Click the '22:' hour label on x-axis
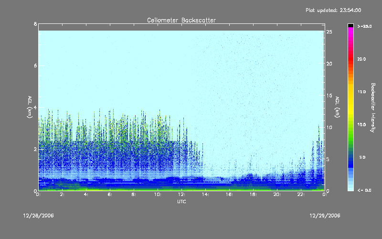 (x=301, y=195)
